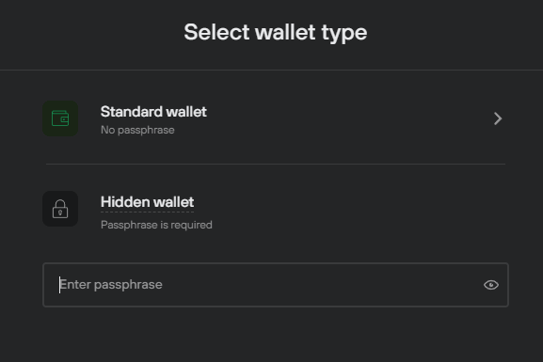Click the word "wallet" in Hidden wallet
The width and height of the screenshot is (543, 362).
(173, 202)
